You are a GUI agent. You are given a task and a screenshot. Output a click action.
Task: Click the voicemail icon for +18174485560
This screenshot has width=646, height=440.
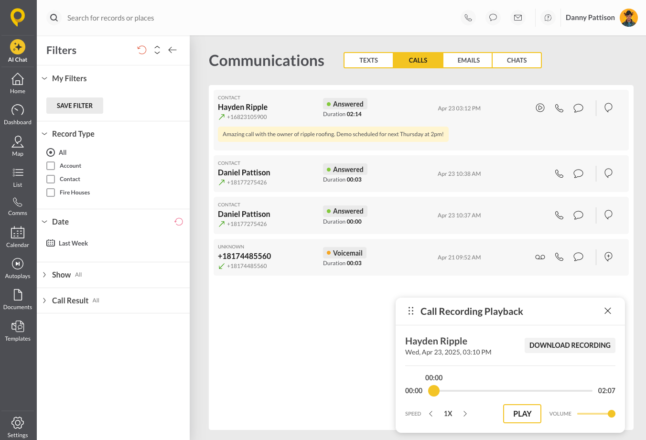540,257
